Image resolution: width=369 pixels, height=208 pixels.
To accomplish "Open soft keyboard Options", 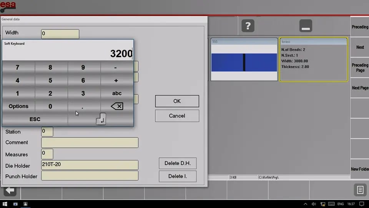I will [x=18, y=106].
